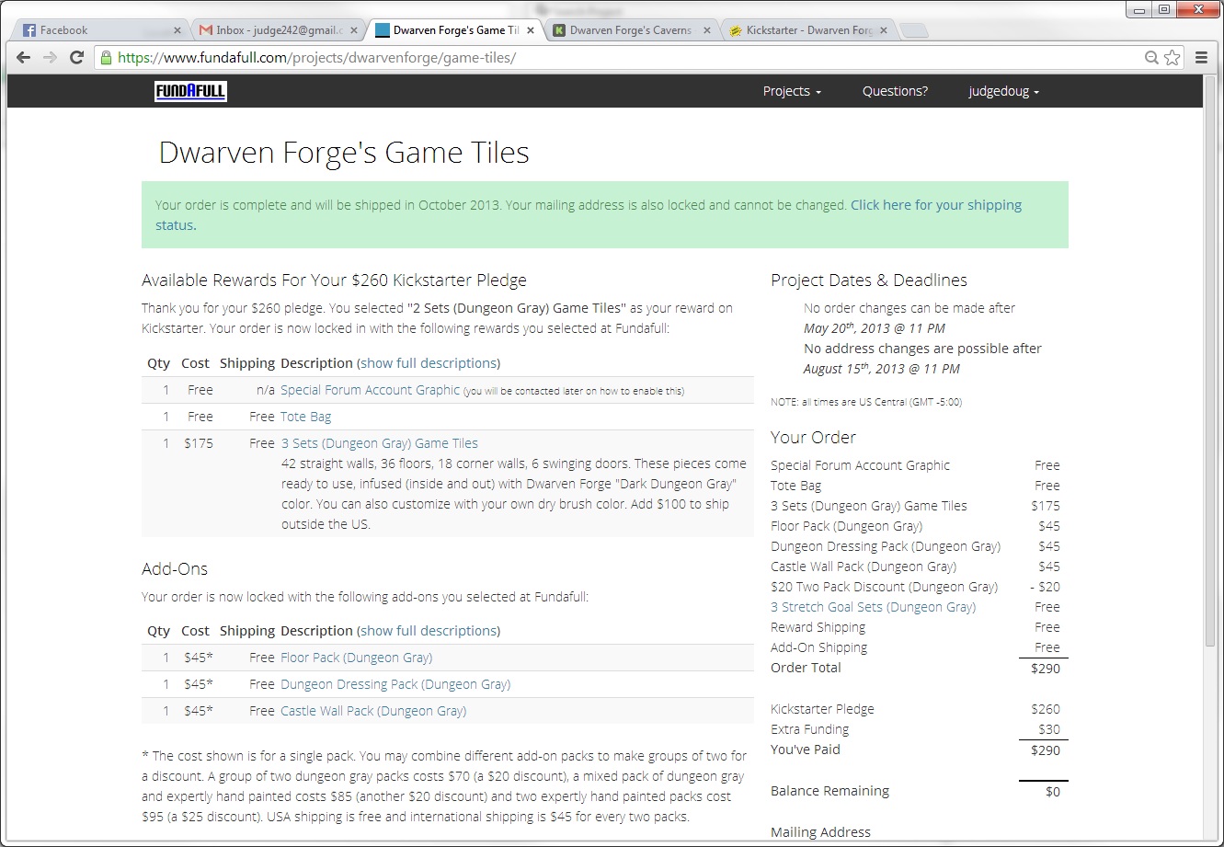
Task: Open Floor Pack (Dungeon Gray) add-on link
Action: pyautogui.click(x=356, y=658)
